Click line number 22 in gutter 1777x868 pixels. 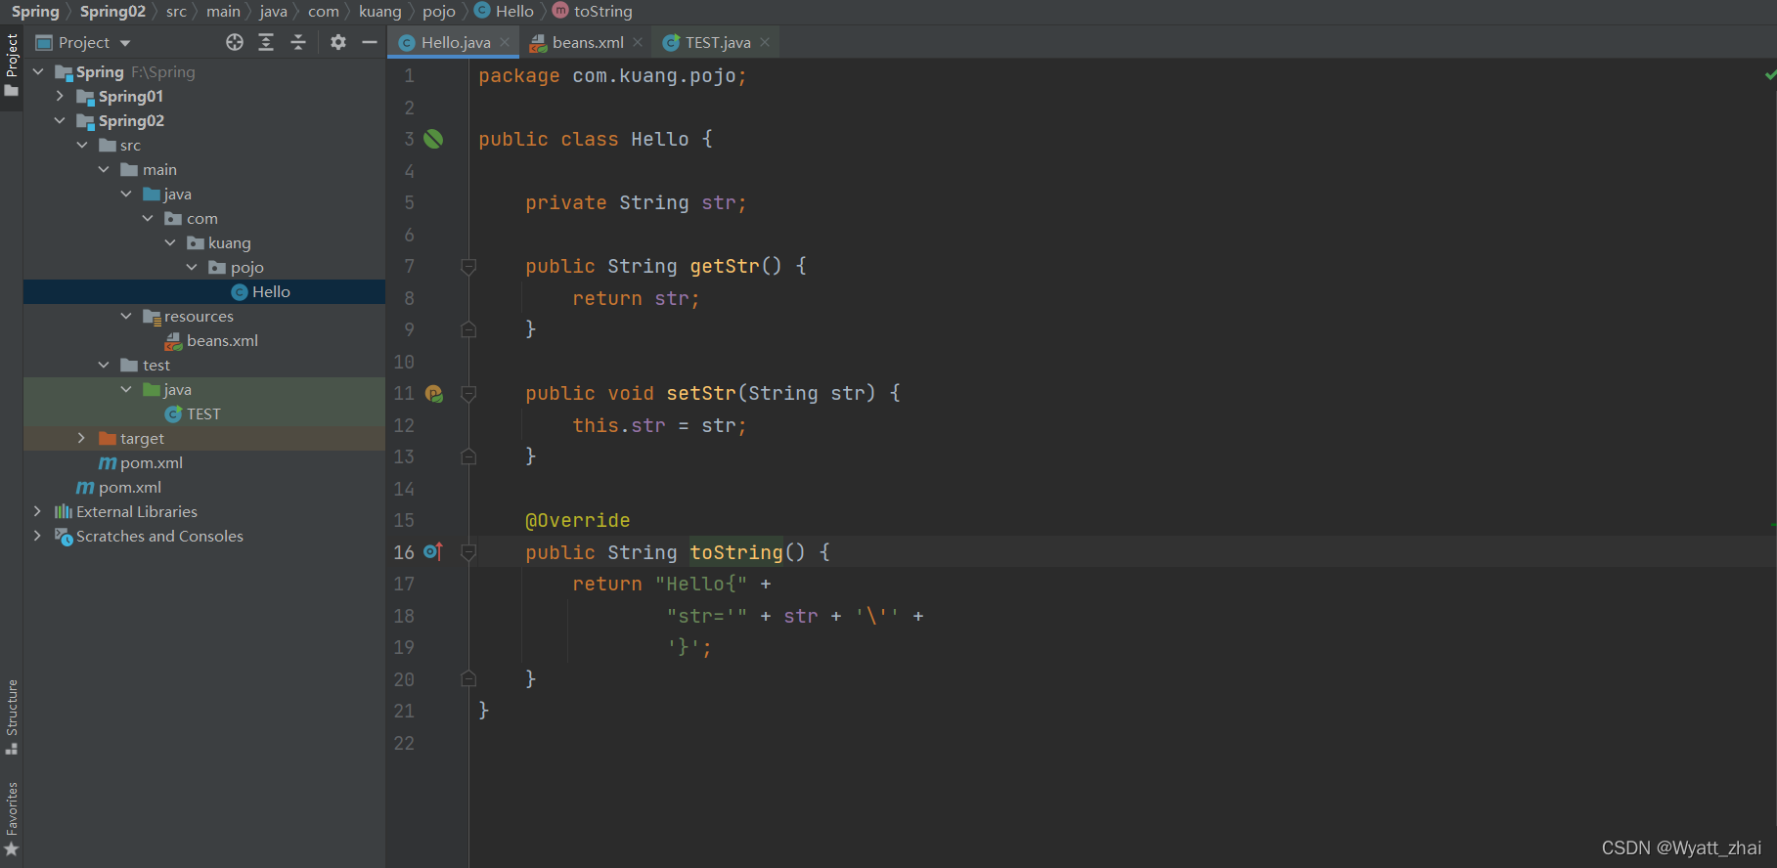tap(404, 743)
